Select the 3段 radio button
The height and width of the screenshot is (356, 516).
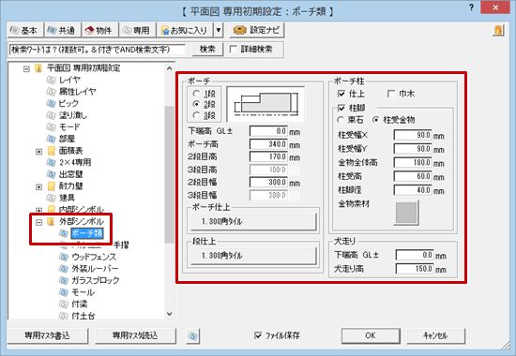(196, 115)
